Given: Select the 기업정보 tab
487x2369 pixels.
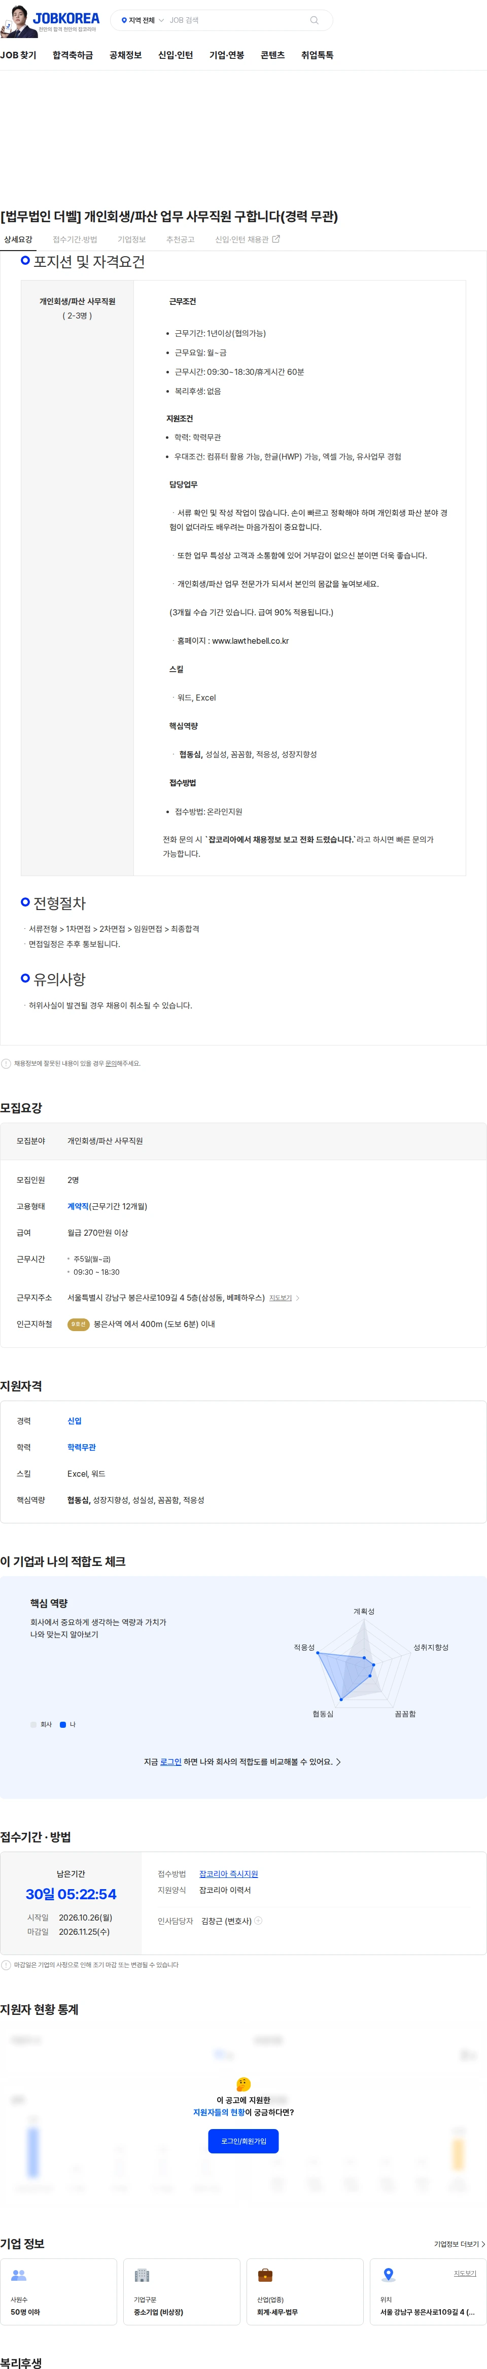Looking at the screenshot, I should point(131,239).
